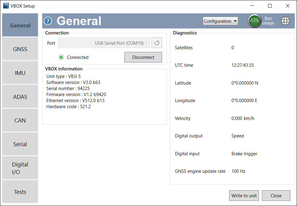Image resolution: width=297 pixels, height=206 pixels.
Task: Click the Latitude value 0°0.000000 N
Action: point(245,83)
